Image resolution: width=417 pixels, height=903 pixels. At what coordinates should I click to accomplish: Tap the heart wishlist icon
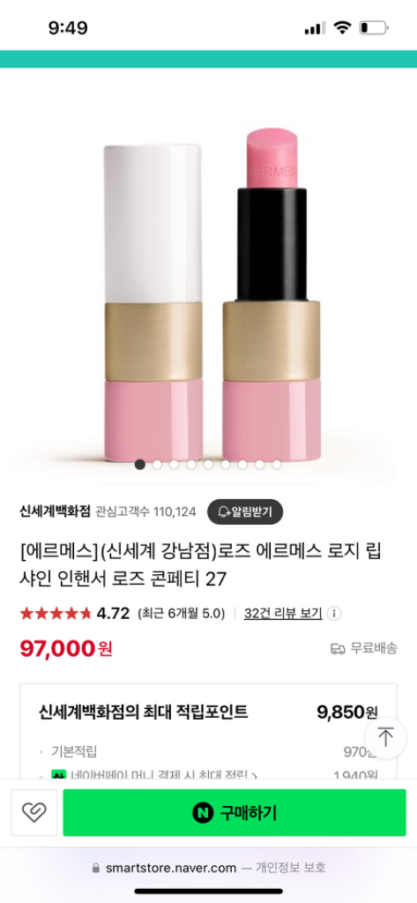click(34, 812)
